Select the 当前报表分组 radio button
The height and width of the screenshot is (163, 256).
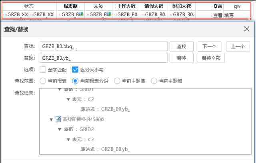(75, 81)
